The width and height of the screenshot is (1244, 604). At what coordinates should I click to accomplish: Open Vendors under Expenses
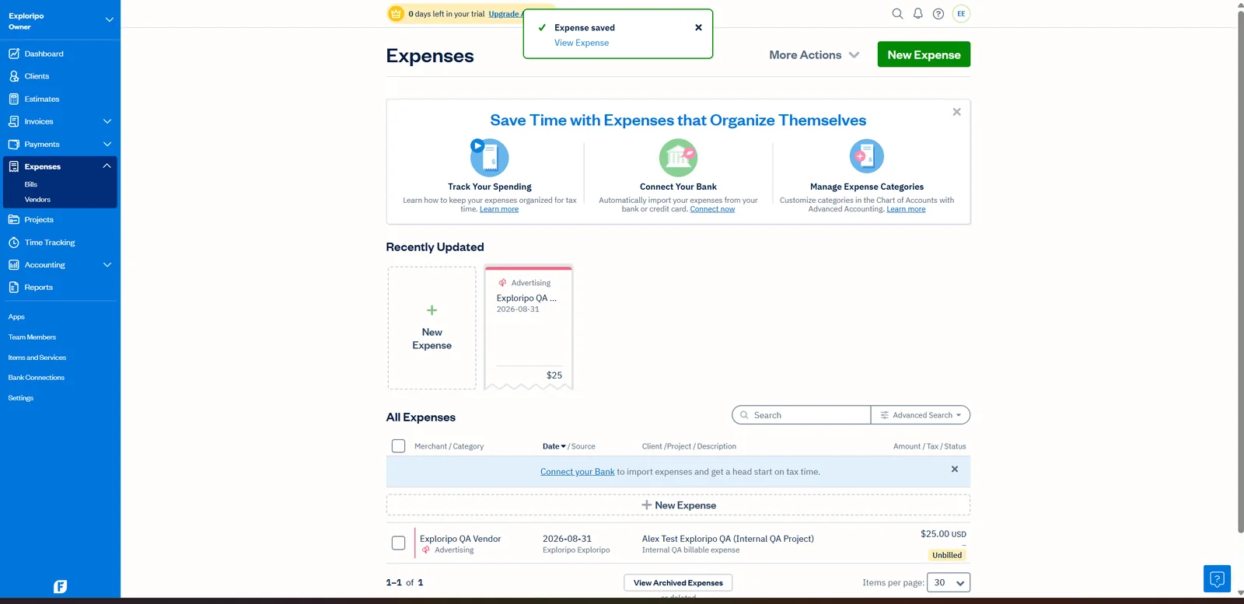coord(37,200)
